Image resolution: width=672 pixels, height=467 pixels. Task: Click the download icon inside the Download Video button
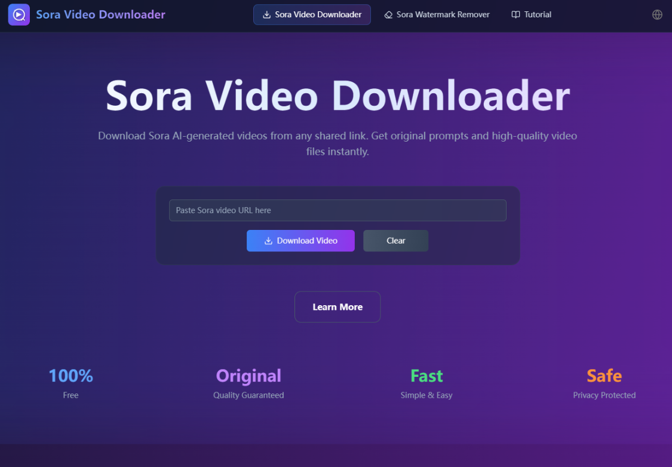[x=269, y=241]
